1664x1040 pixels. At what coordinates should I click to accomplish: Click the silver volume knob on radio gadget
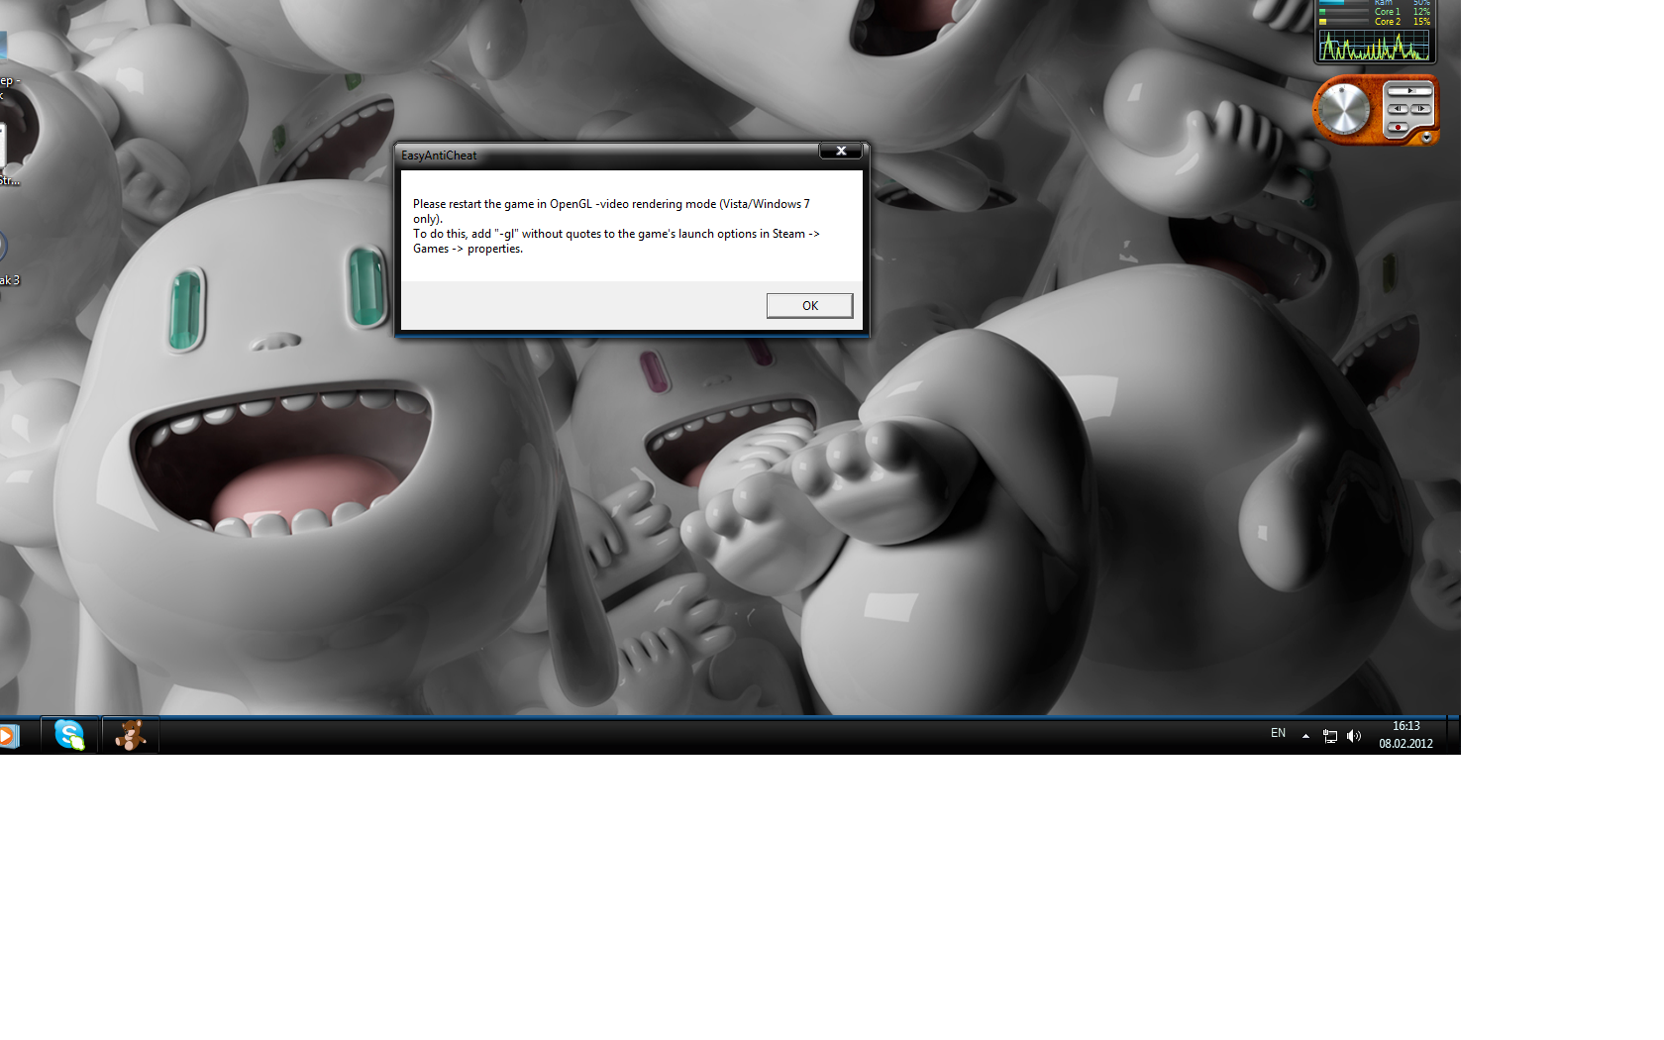click(x=1343, y=109)
